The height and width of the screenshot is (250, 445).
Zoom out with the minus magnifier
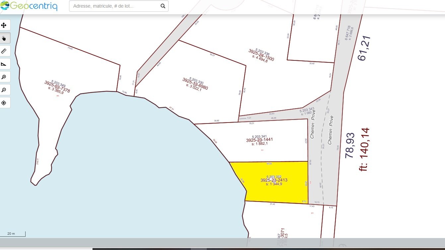pyautogui.click(x=4, y=90)
